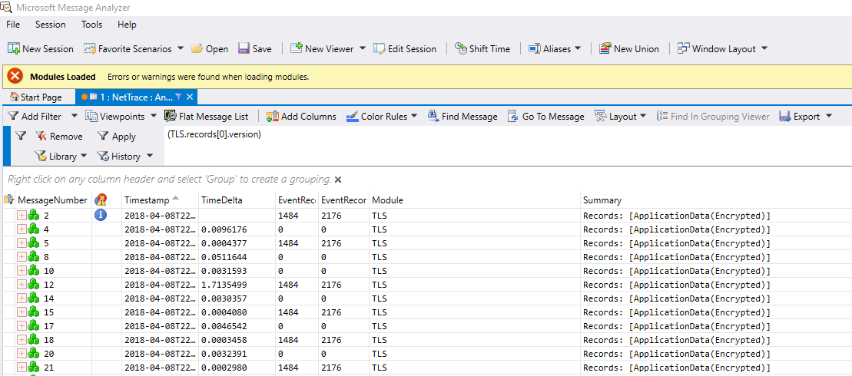Open the File menu
This screenshot has width=852, height=376.
pyautogui.click(x=13, y=25)
